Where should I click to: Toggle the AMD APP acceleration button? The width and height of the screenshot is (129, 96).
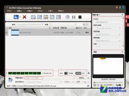click(x=80, y=73)
